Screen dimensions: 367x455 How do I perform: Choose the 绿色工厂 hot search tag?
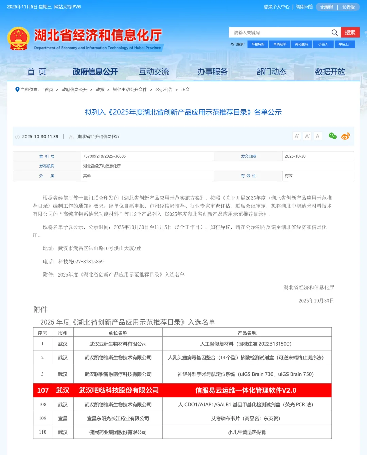click(345, 44)
